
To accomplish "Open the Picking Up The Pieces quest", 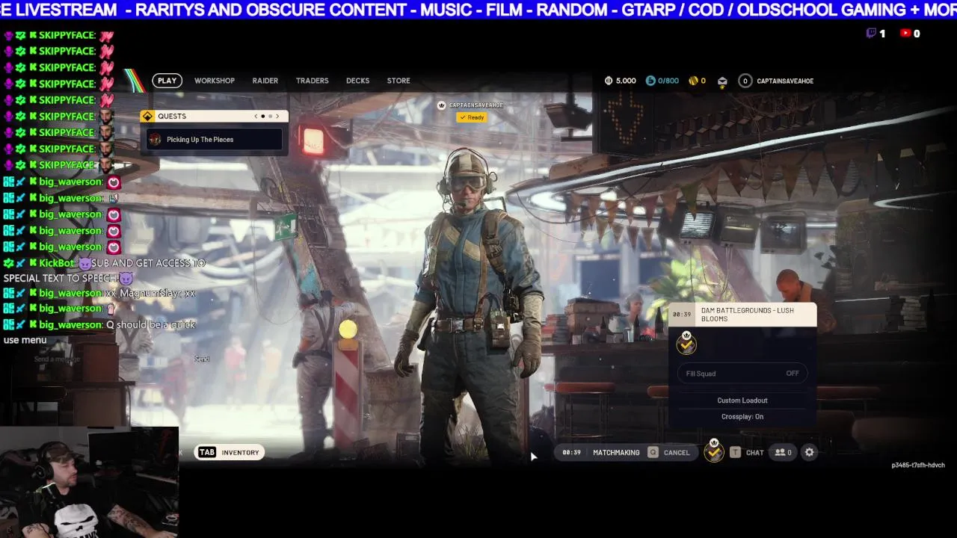I will coord(215,140).
